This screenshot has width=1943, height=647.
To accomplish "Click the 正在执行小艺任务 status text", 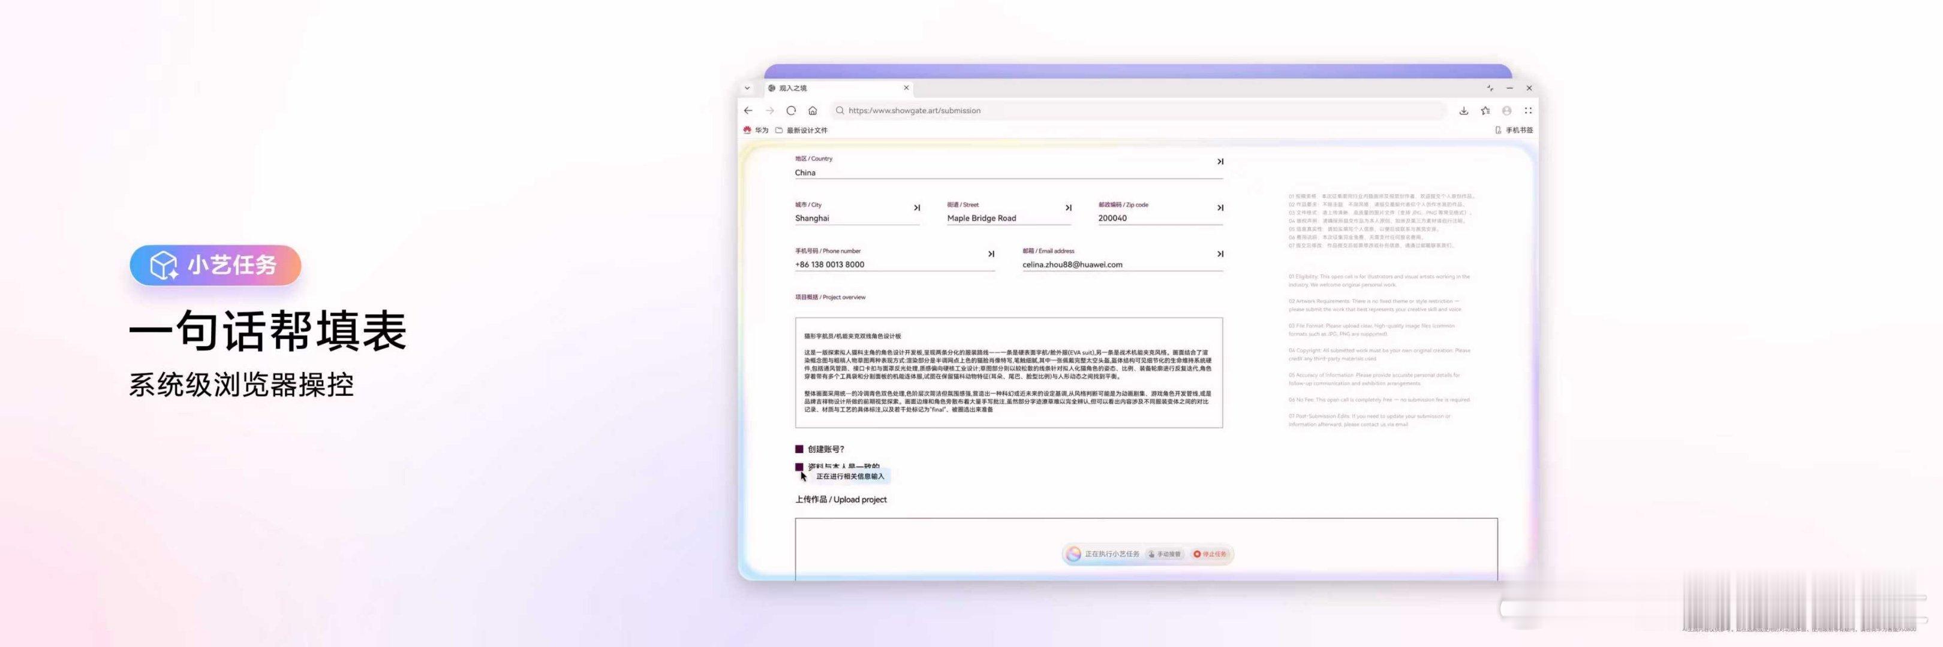I will coord(1112,554).
